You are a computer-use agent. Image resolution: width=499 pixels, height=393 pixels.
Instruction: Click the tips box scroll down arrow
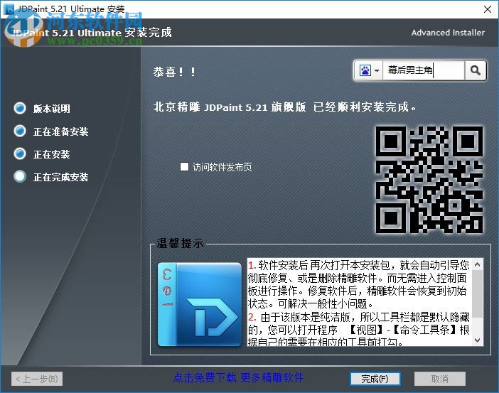(x=477, y=340)
